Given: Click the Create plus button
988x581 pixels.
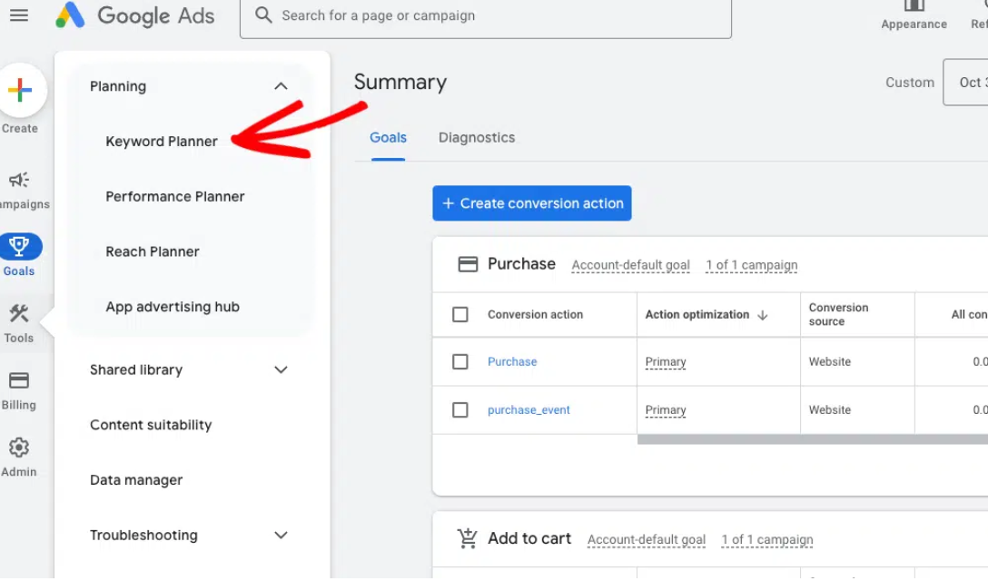Looking at the screenshot, I should coord(20,90).
